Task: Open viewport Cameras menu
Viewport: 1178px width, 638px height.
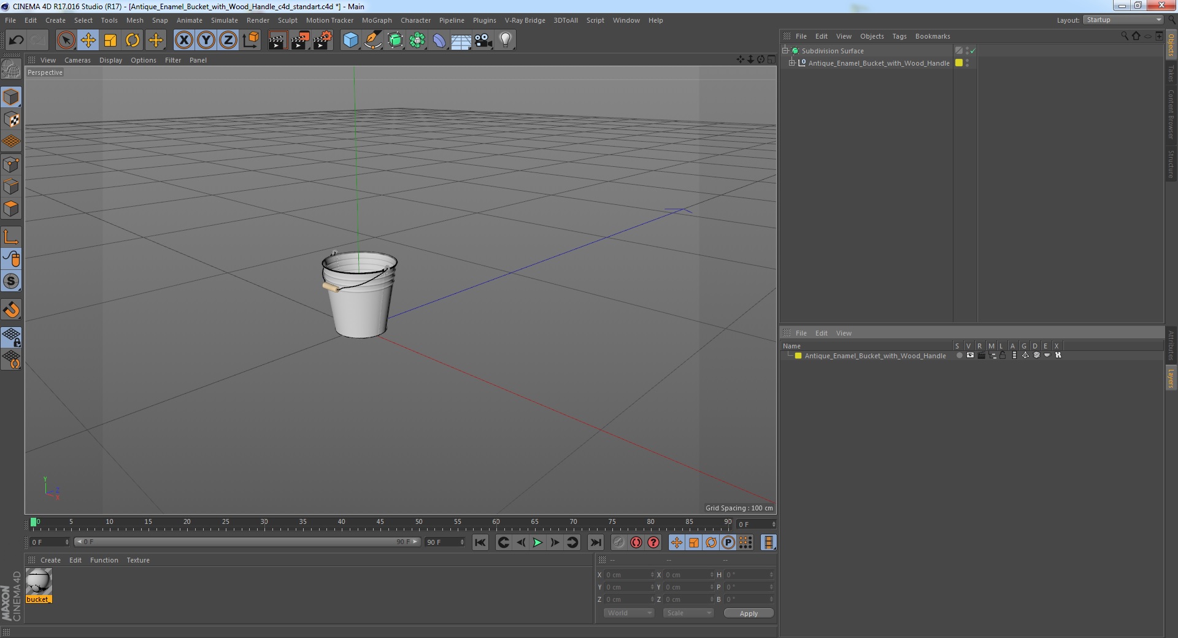Action: (x=77, y=60)
